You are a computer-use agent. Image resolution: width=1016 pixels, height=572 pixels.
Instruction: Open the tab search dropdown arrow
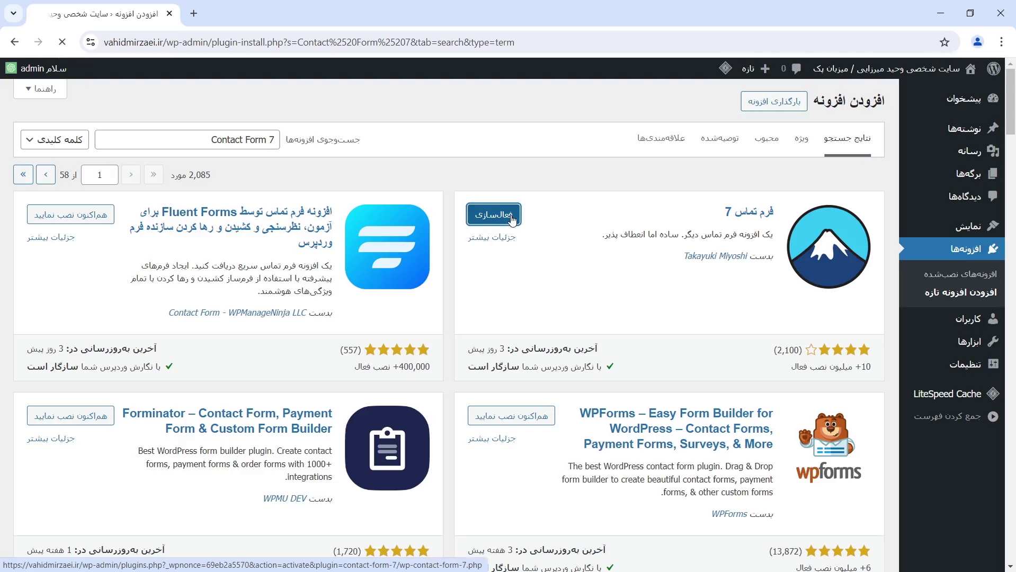pyautogui.click(x=14, y=13)
